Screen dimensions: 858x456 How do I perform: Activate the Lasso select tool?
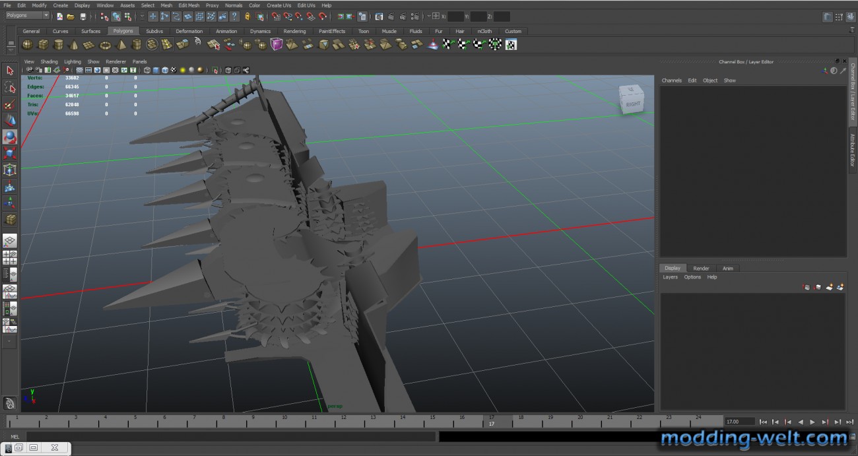pos(10,87)
